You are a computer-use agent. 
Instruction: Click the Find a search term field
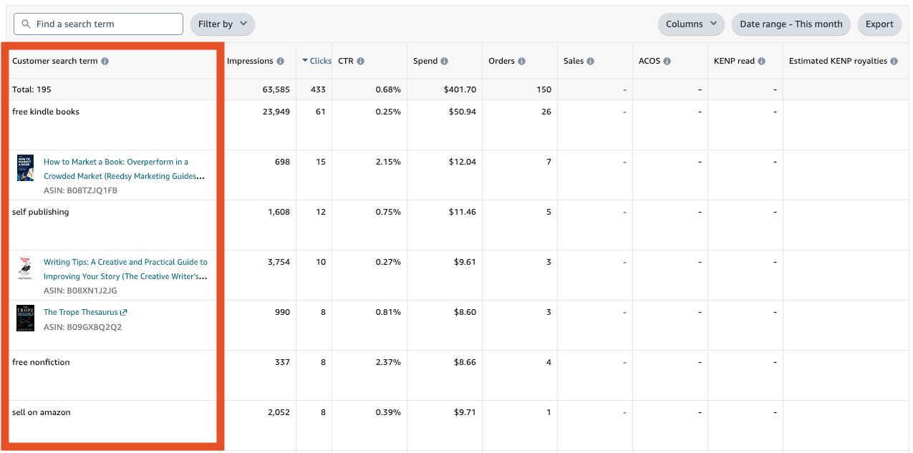point(99,24)
